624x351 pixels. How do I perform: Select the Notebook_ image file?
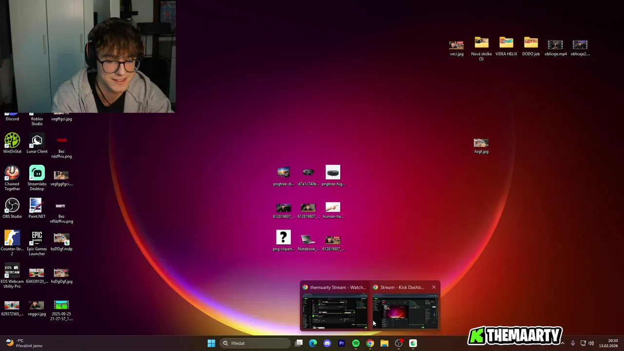(x=308, y=242)
